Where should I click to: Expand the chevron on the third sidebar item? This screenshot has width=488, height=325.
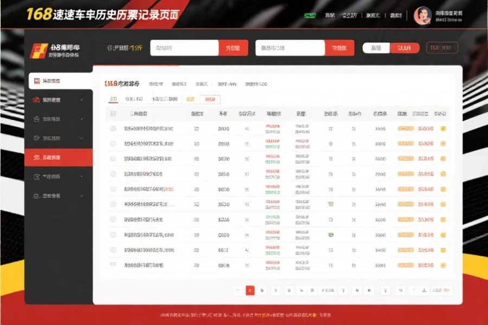[x=81, y=119]
